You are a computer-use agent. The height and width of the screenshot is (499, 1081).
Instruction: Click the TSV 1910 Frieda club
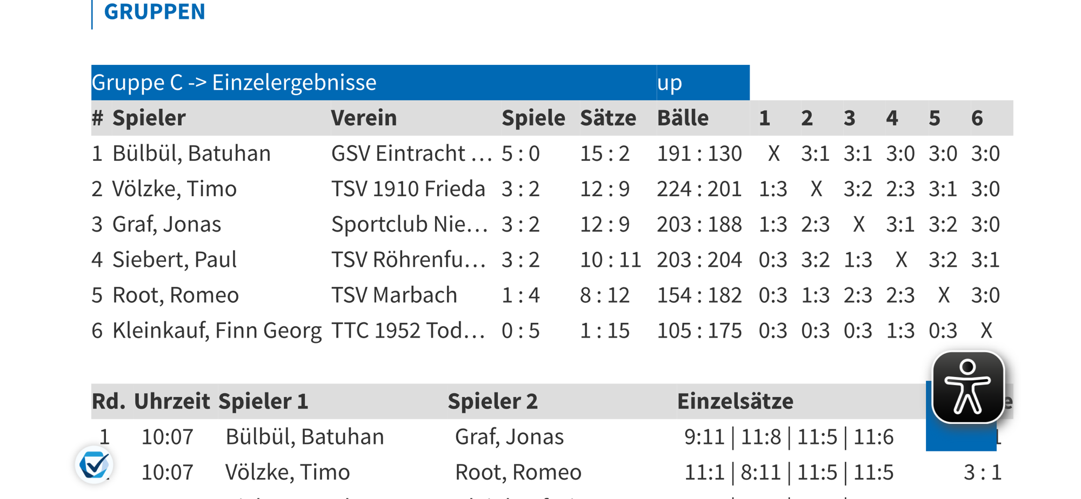(x=408, y=189)
